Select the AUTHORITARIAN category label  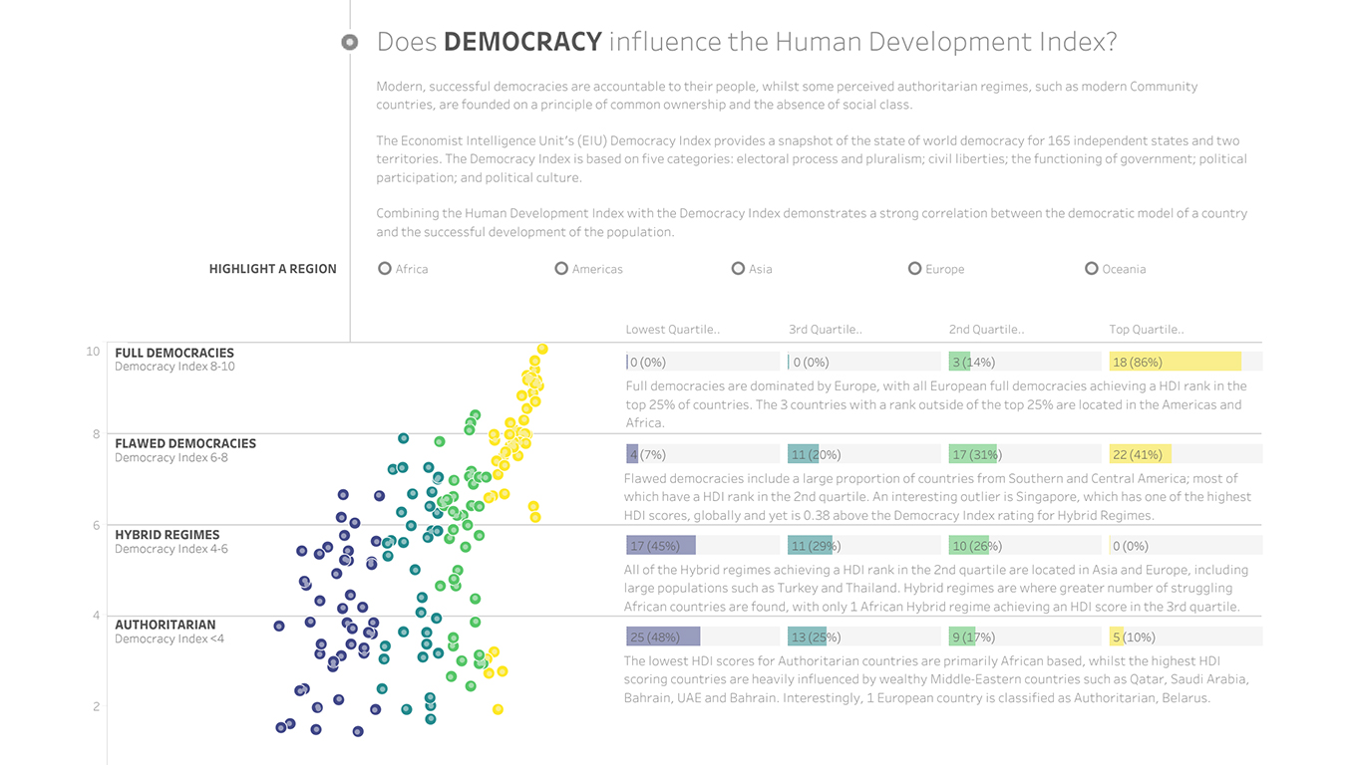point(165,626)
